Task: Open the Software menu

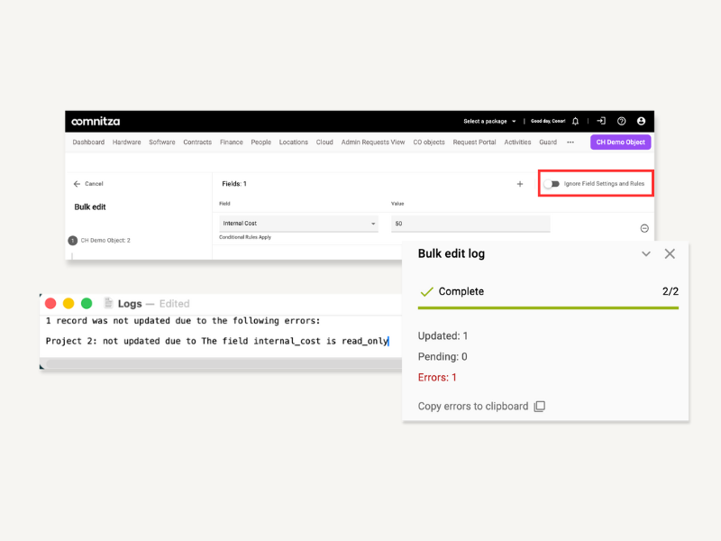Action: 162,142
